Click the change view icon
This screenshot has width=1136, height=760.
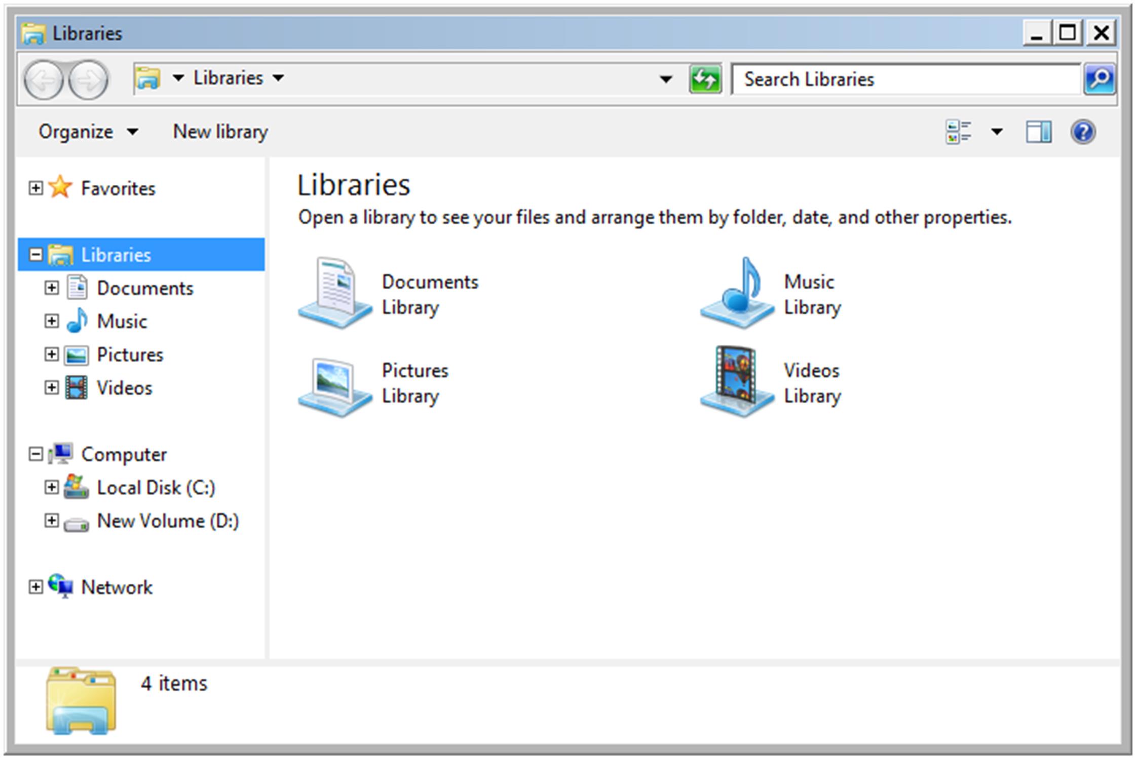pos(958,132)
